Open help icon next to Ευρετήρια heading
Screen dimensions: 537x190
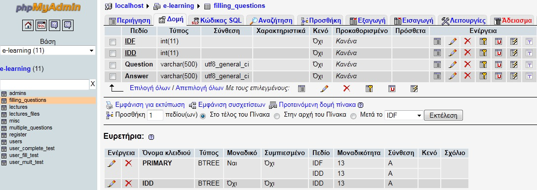(152, 137)
